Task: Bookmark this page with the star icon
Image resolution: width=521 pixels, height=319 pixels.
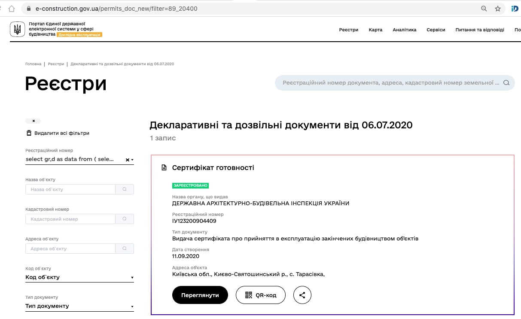Action: (498, 9)
